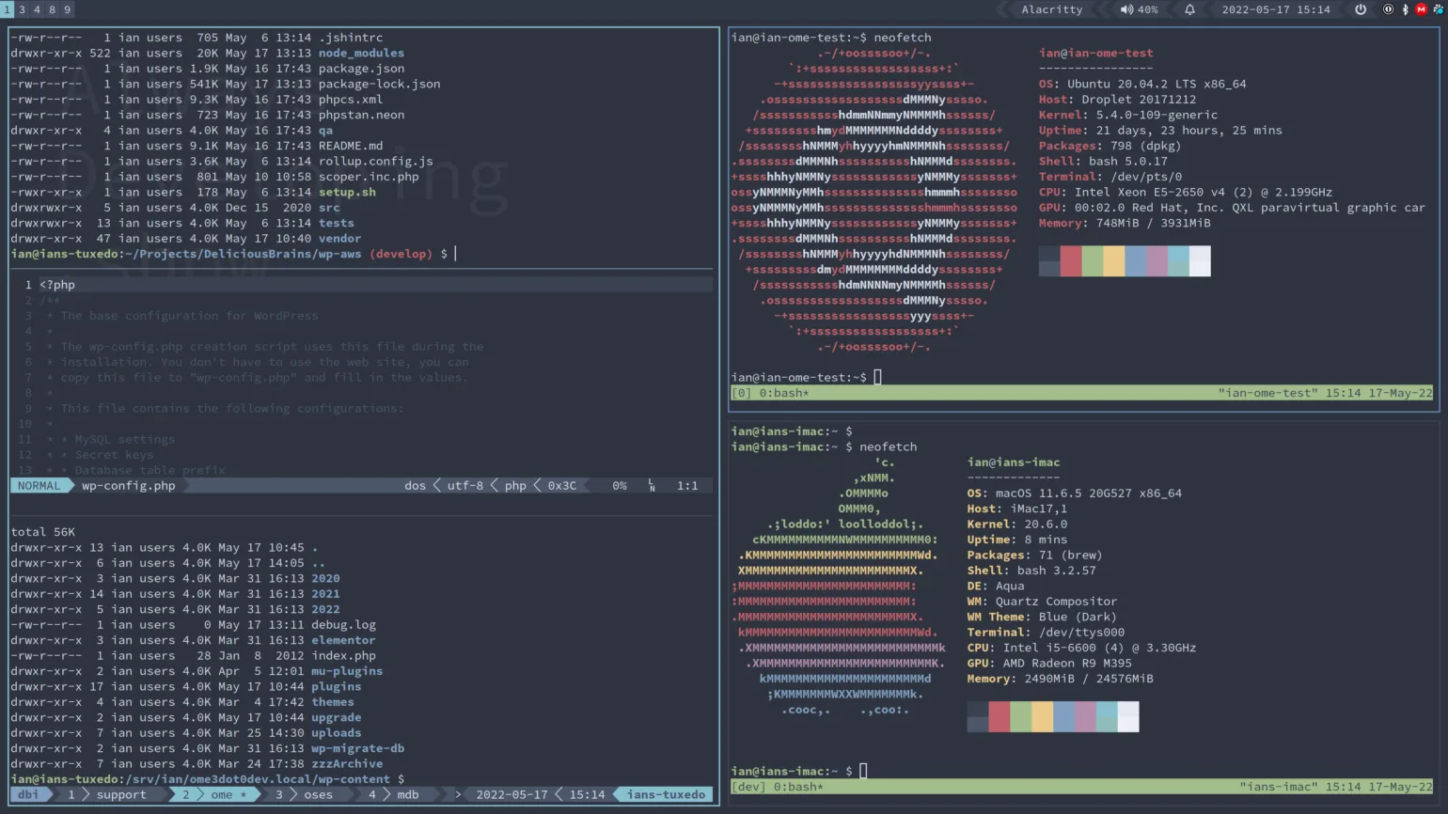This screenshot has height=814, width=1448.
Task: Click the colorful rightmost system tray icon
Action: click(1440, 9)
